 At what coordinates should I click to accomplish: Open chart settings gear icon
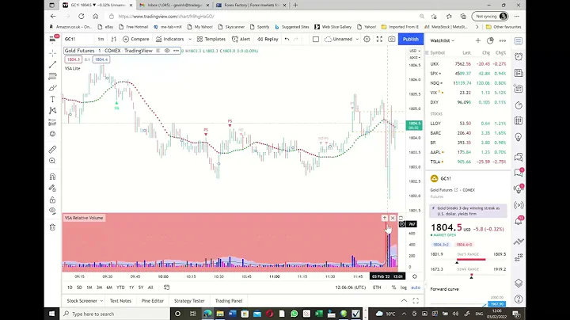coord(367,40)
